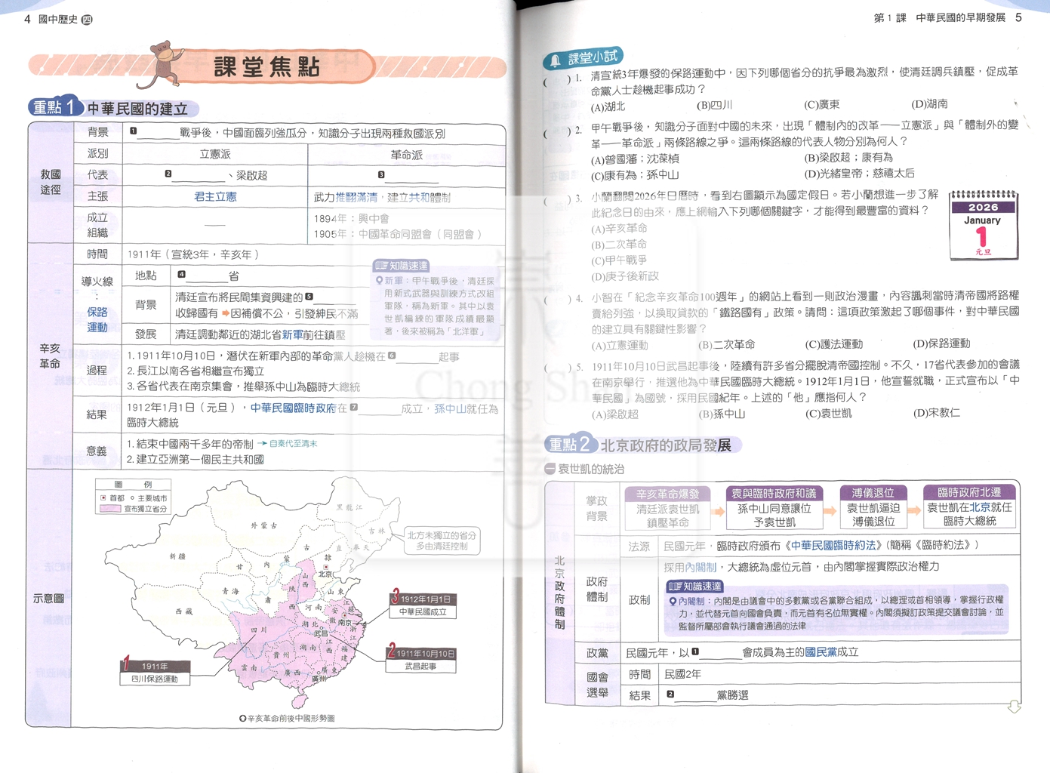Click the small arrow note 自秦代至清末
Image resolution: width=1050 pixels, height=773 pixels.
pyautogui.click(x=288, y=444)
